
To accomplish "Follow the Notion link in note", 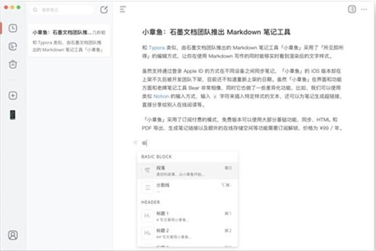I will (x=161, y=96).
